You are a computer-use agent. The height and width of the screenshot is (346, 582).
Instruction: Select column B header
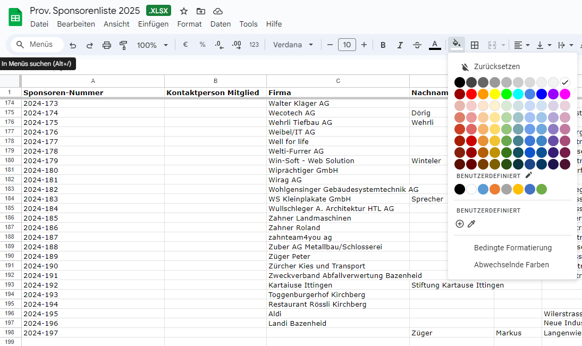pyautogui.click(x=215, y=81)
